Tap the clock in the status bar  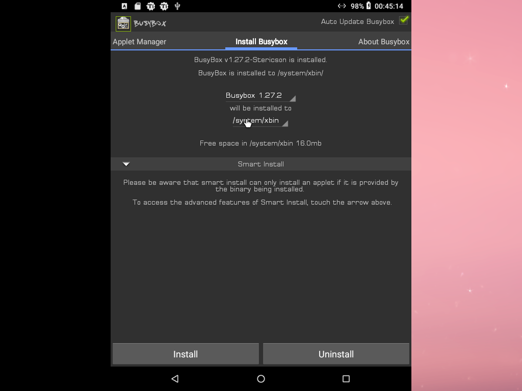pos(389,6)
